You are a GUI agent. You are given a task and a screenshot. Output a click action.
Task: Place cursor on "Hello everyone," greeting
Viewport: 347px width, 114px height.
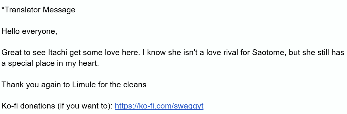click(x=29, y=31)
